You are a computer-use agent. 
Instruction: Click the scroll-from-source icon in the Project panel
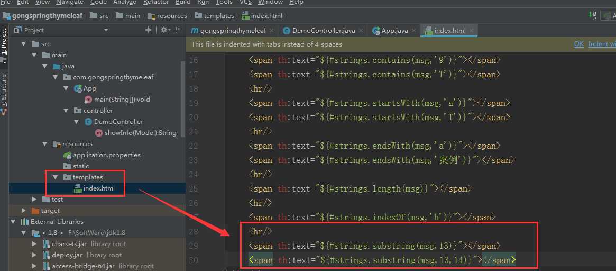(x=148, y=30)
